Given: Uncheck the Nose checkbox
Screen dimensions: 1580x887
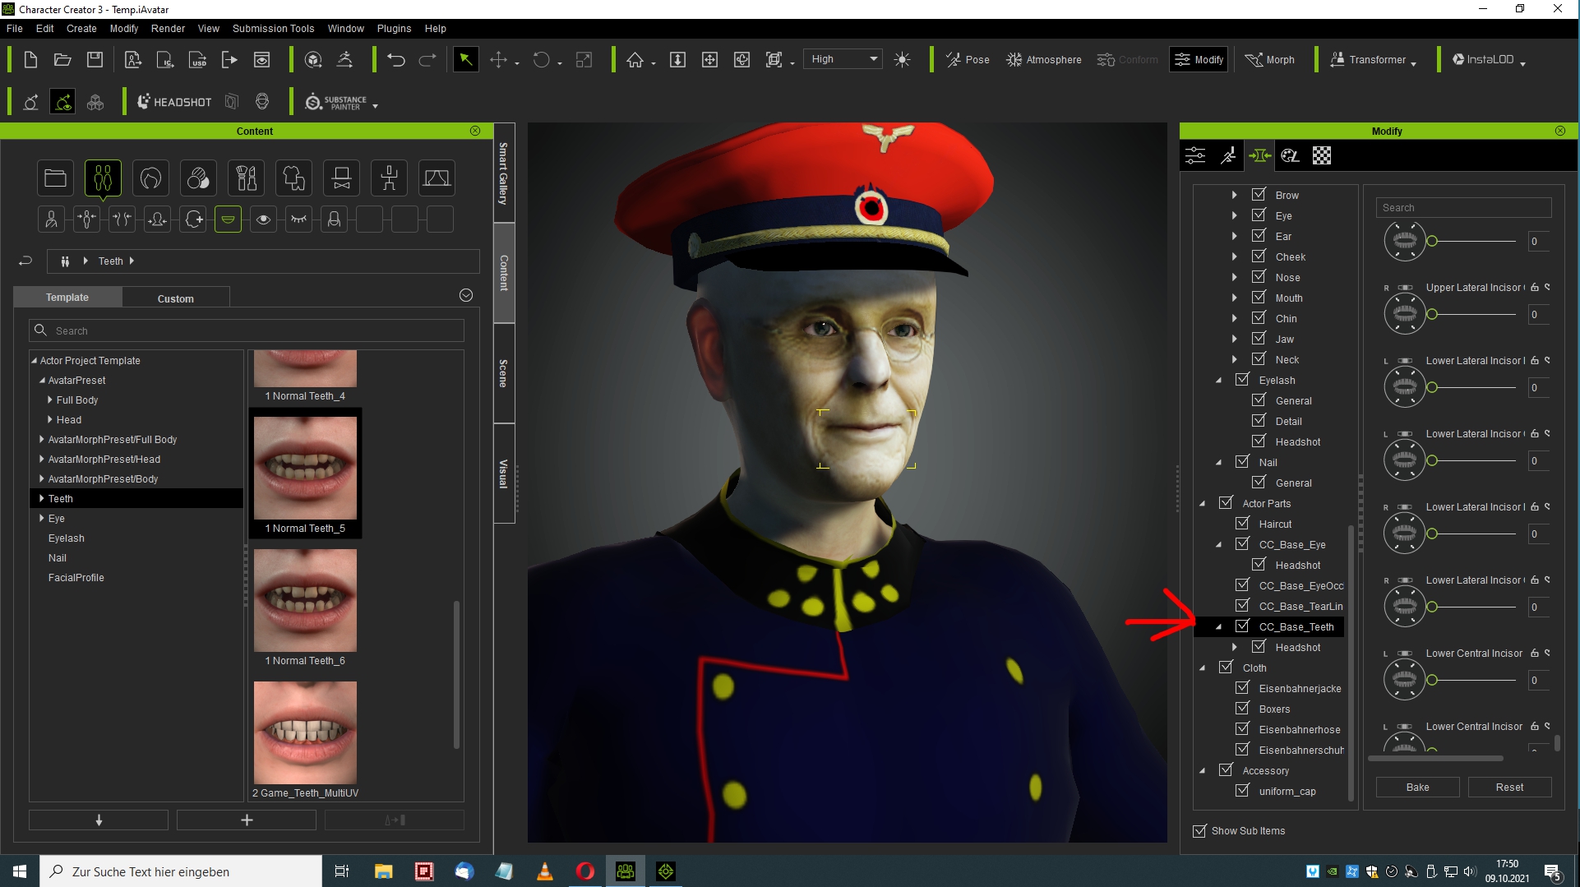Looking at the screenshot, I should tap(1259, 277).
